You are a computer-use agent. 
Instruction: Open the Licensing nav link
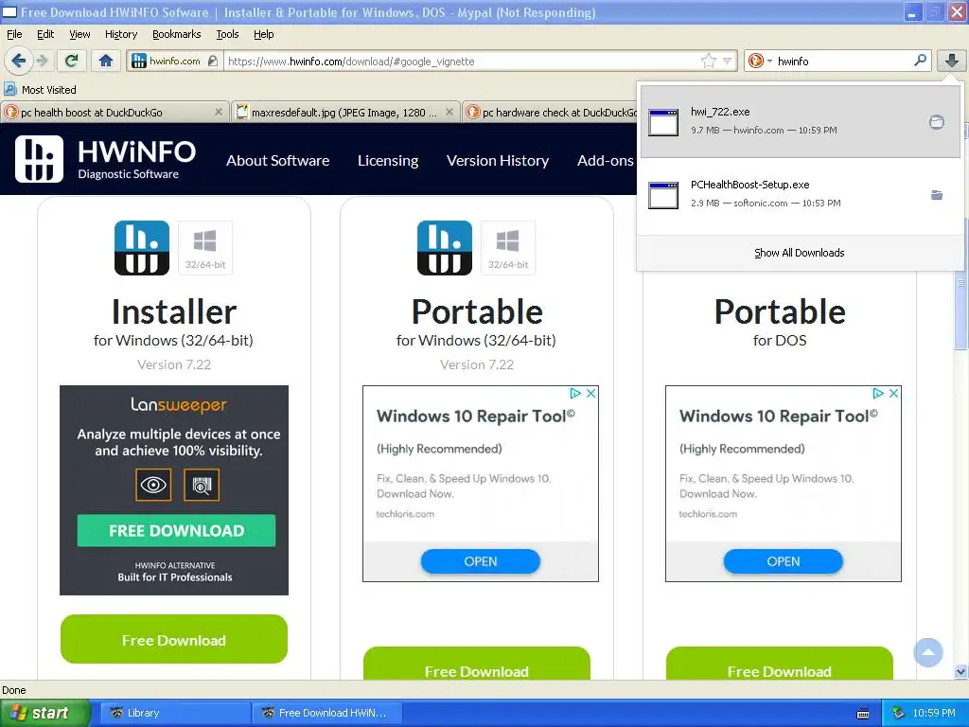click(x=388, y=160)
